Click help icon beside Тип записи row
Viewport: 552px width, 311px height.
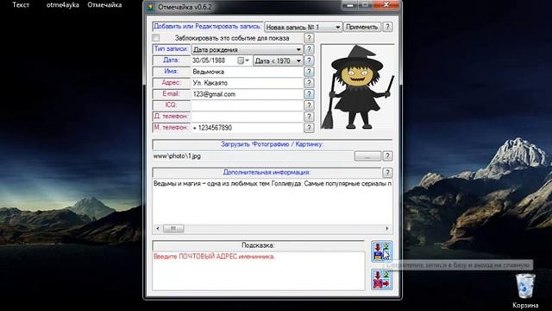(309, 49)
